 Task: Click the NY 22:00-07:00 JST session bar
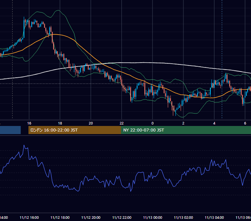tap(186, 130)
